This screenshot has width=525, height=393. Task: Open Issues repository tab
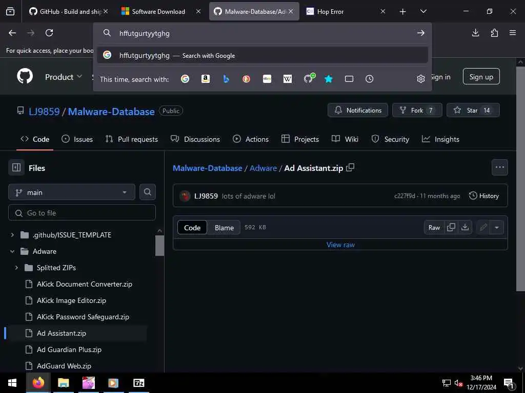[x=77, y=139]
